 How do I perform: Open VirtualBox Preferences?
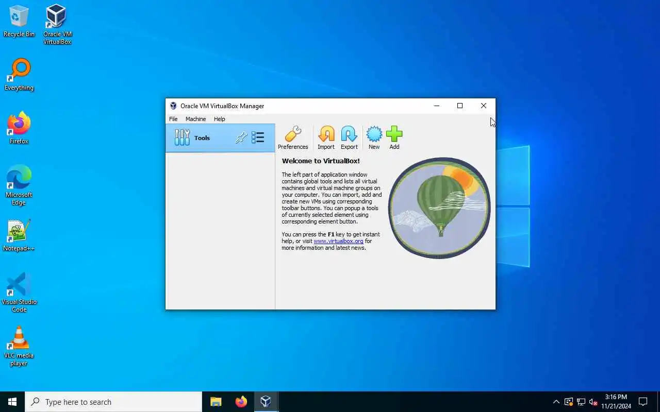(x=293, y=138)
